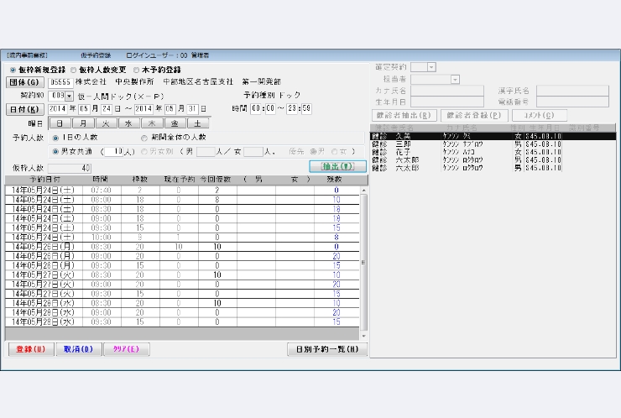Click the group code field containing 05555
621x418 pixels.
pyautogui.click(x=60, y=82)
